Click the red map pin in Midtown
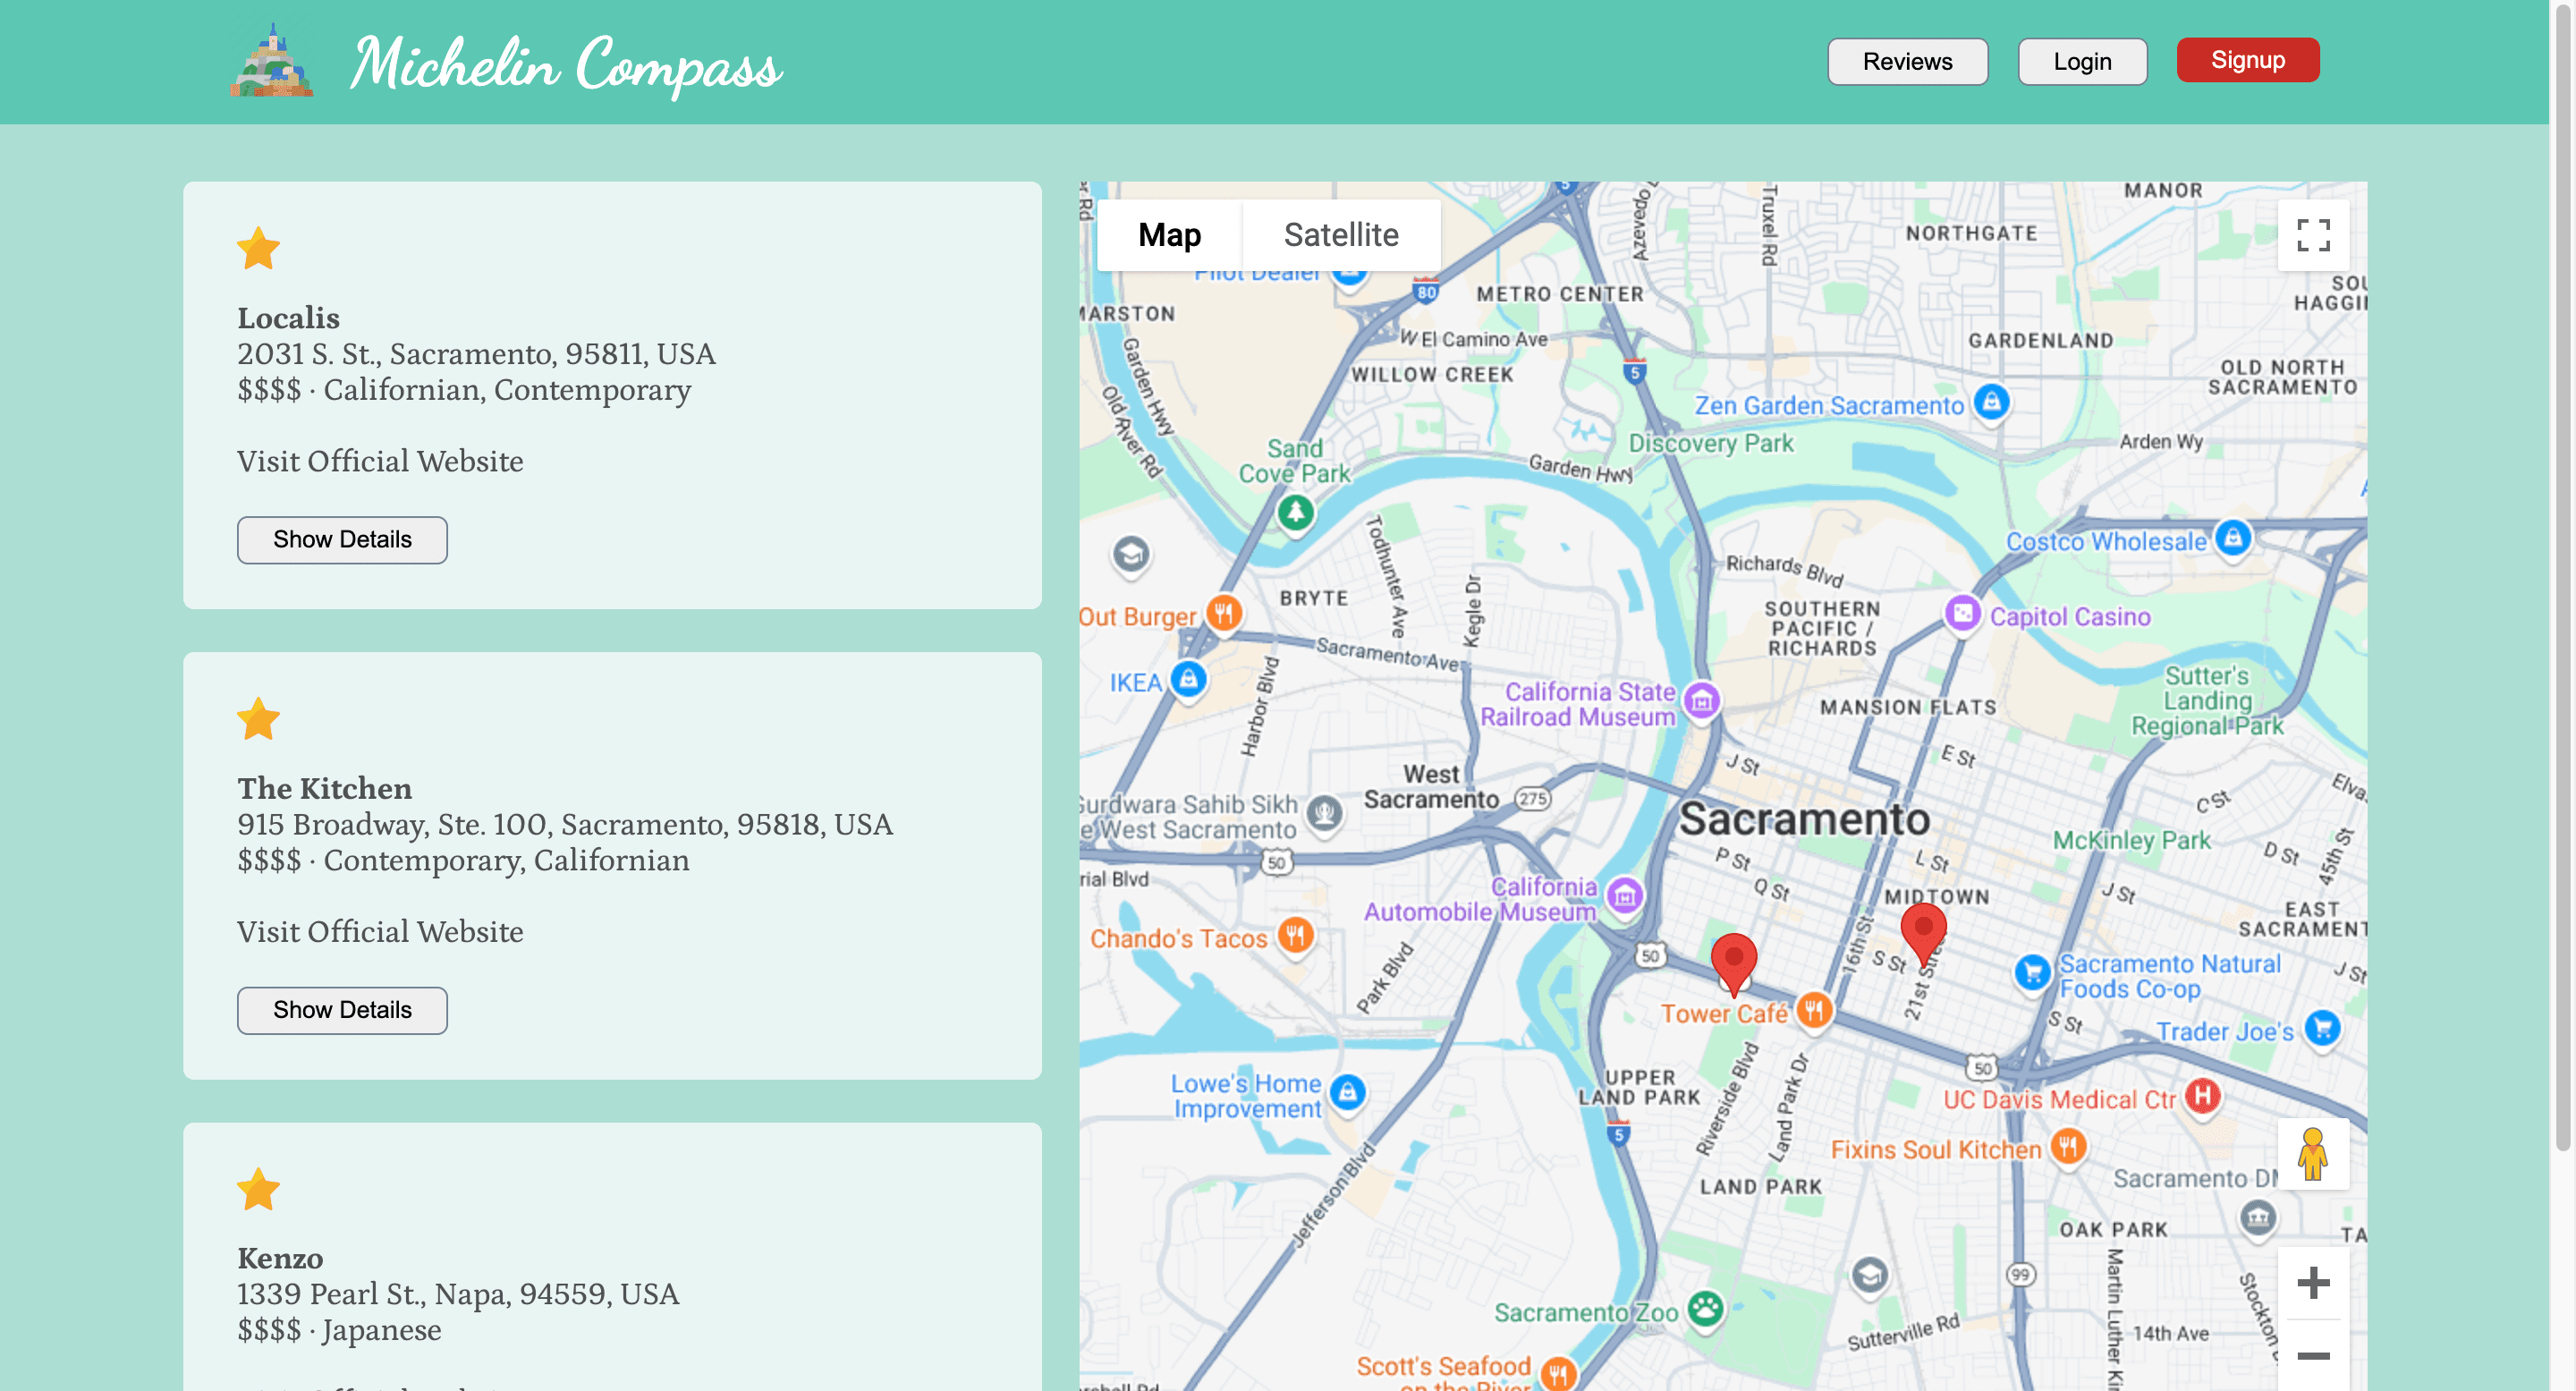2576x1391 pixels. pos(1922,932)
